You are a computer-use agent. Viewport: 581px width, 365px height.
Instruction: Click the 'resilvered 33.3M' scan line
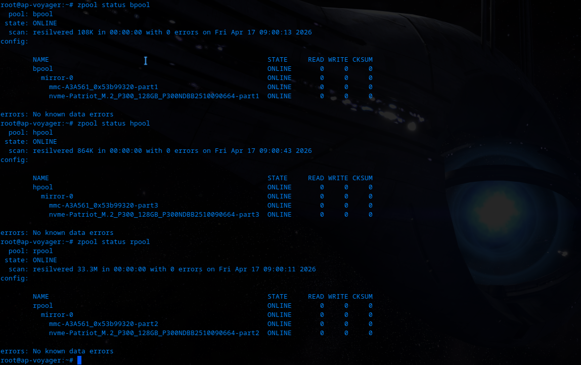tap(174, 269)
